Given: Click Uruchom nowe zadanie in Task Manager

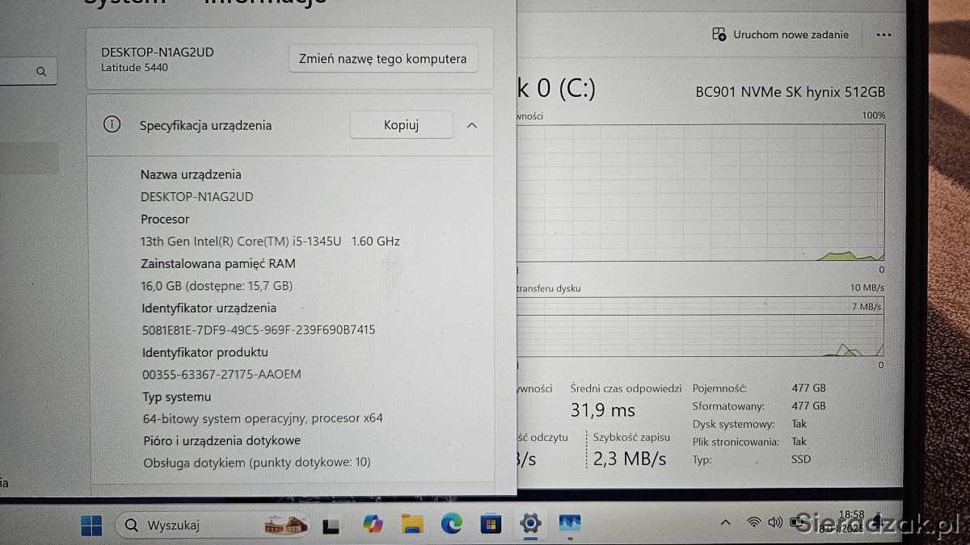Looking at the screenshot, I should [780, 35].
